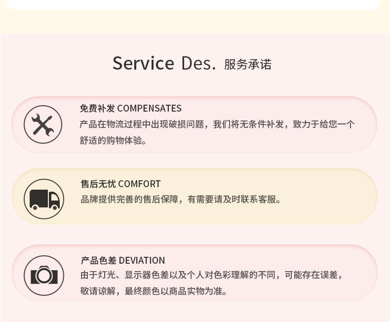Click the phrase 由于灯光、显示器色差
Screen dimensions: 390x322
[121, 275]
